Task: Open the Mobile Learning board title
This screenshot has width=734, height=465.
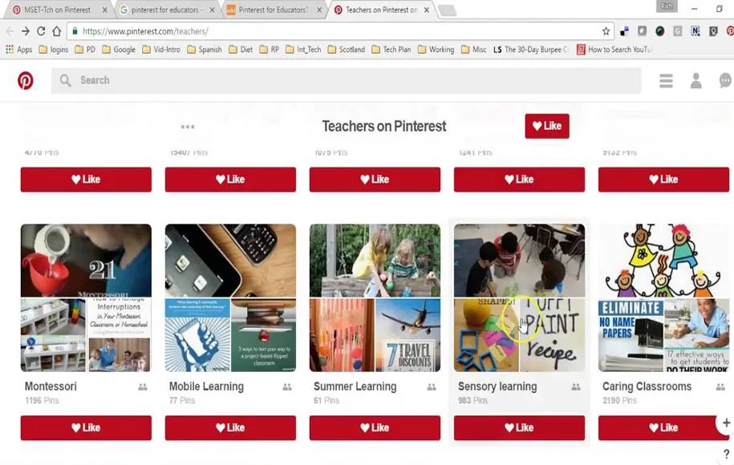Action: click(x=206, y=386)
